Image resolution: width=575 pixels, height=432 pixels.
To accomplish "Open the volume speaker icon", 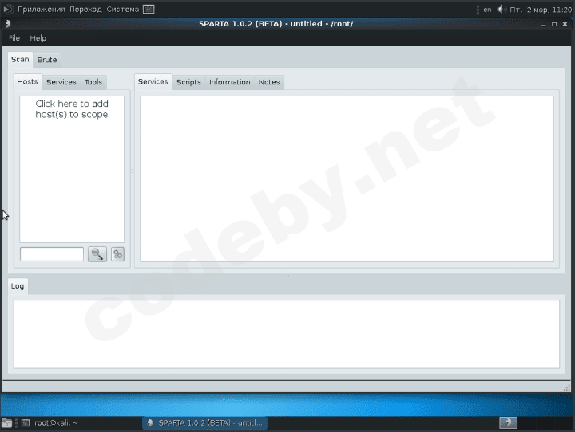I will click(501, 9).
